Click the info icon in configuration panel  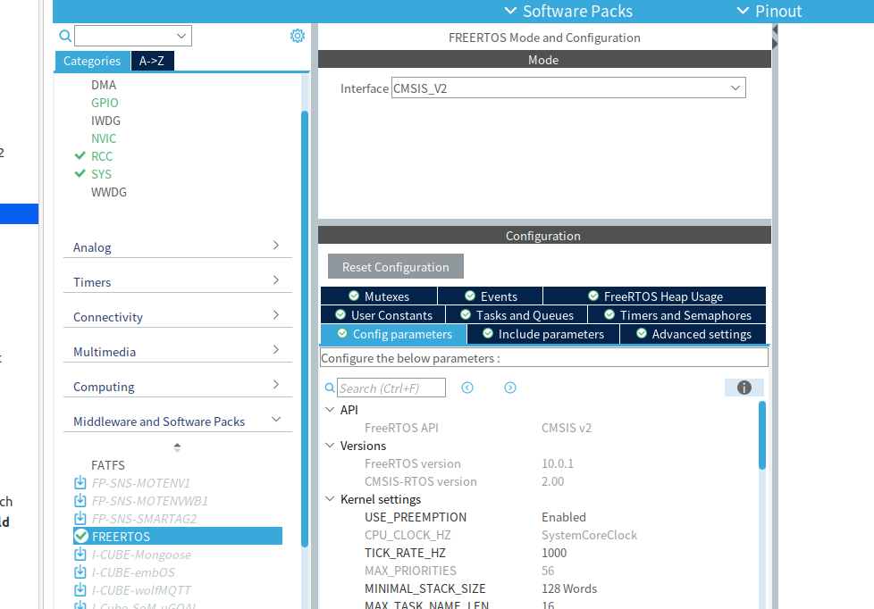point(744,388)
